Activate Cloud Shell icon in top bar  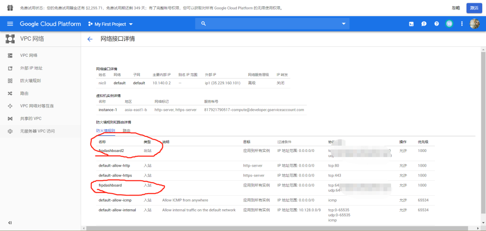point(411,24)
